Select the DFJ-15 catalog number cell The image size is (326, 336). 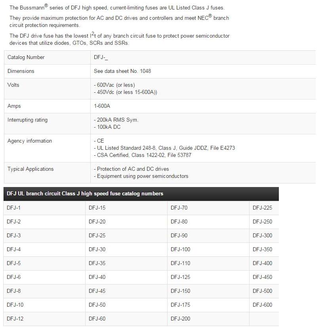[x=97, y=208]
